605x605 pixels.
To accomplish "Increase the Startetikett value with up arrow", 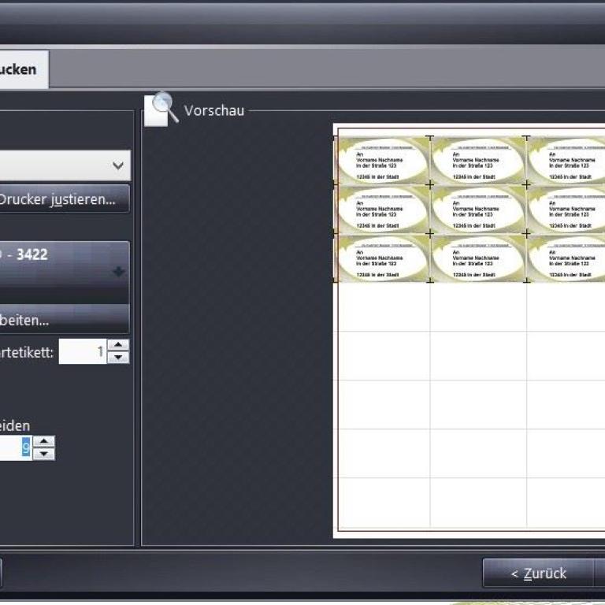I will 118,345.
